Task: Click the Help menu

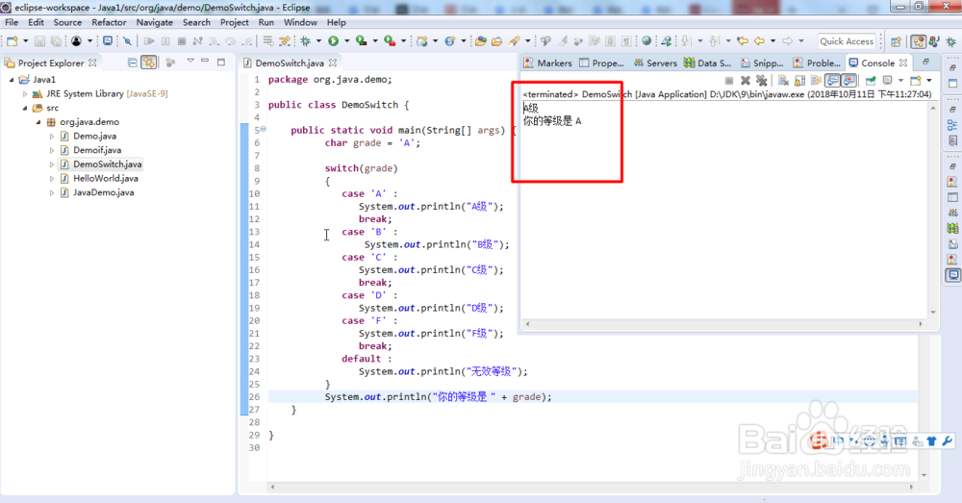Action: tap(336, 22)
